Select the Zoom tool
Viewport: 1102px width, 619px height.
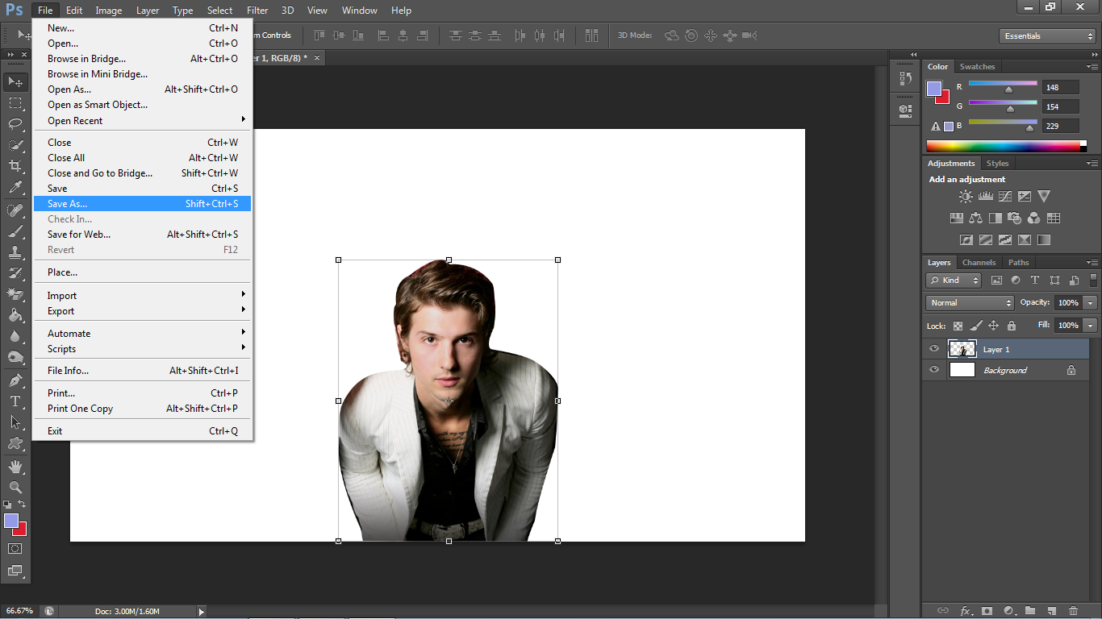[x=15, y=487]
